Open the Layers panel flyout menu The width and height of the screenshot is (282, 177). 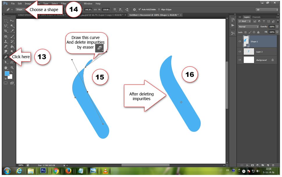pyautogui.click(x=278, y=17)
